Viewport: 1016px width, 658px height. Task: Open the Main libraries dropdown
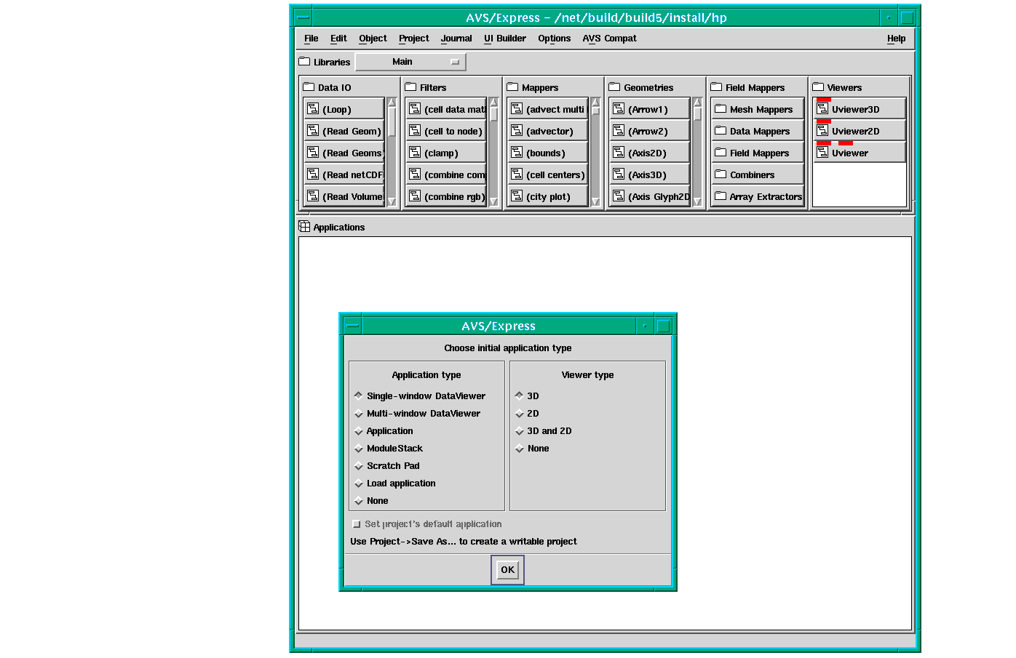point(410,62)
